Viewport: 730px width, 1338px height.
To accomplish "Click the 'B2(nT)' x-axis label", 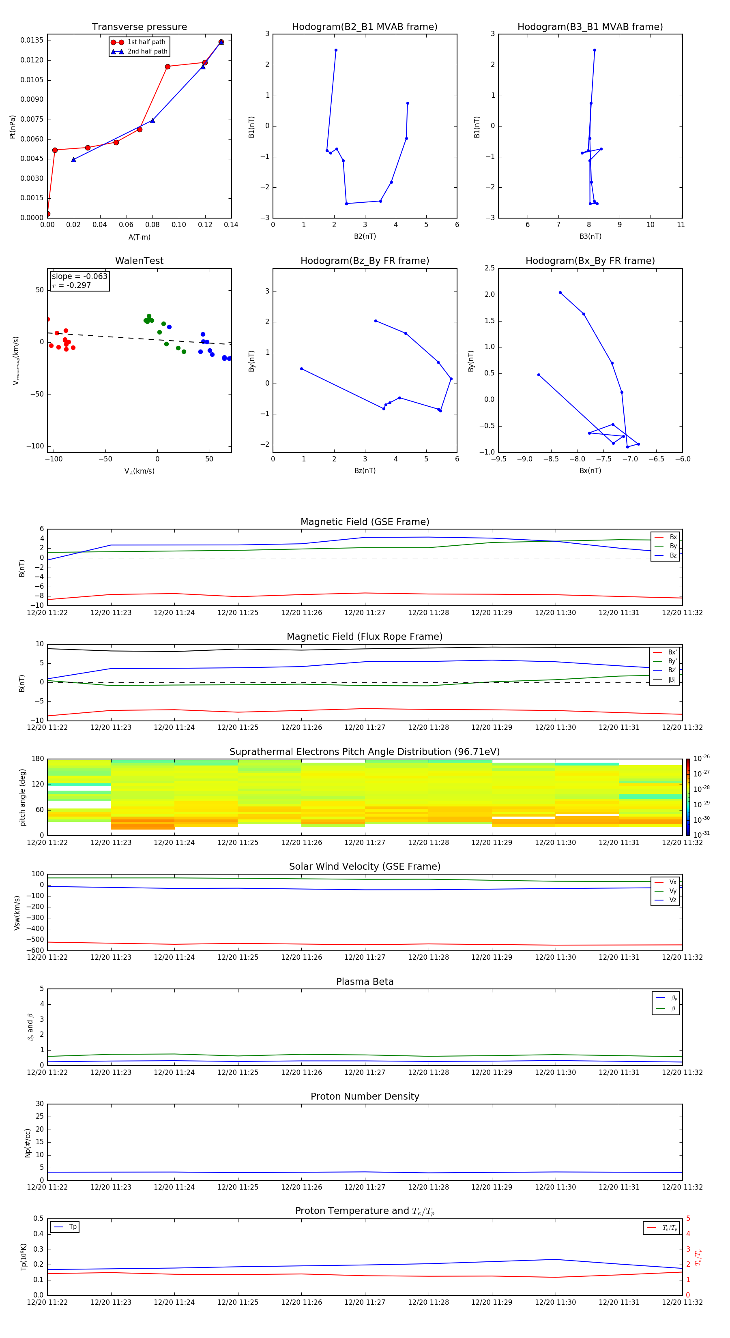I will (x=365, y=236).
